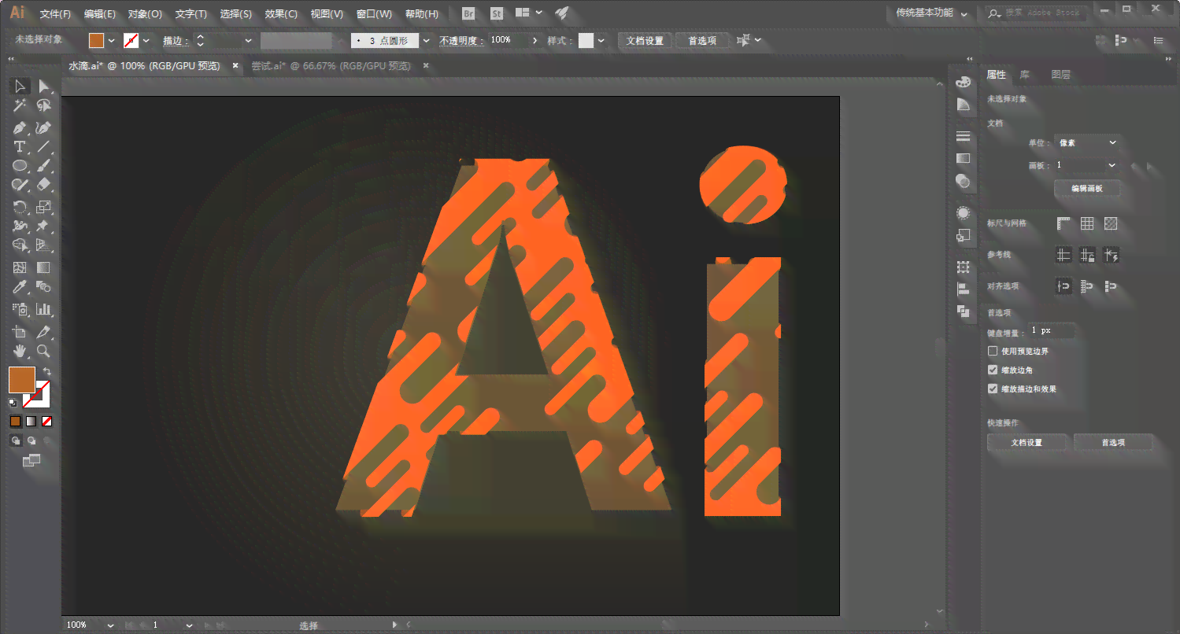Expand the opacity 100% arrow
This screenshot has width=1180, height=634.
[x=535, y=40]
